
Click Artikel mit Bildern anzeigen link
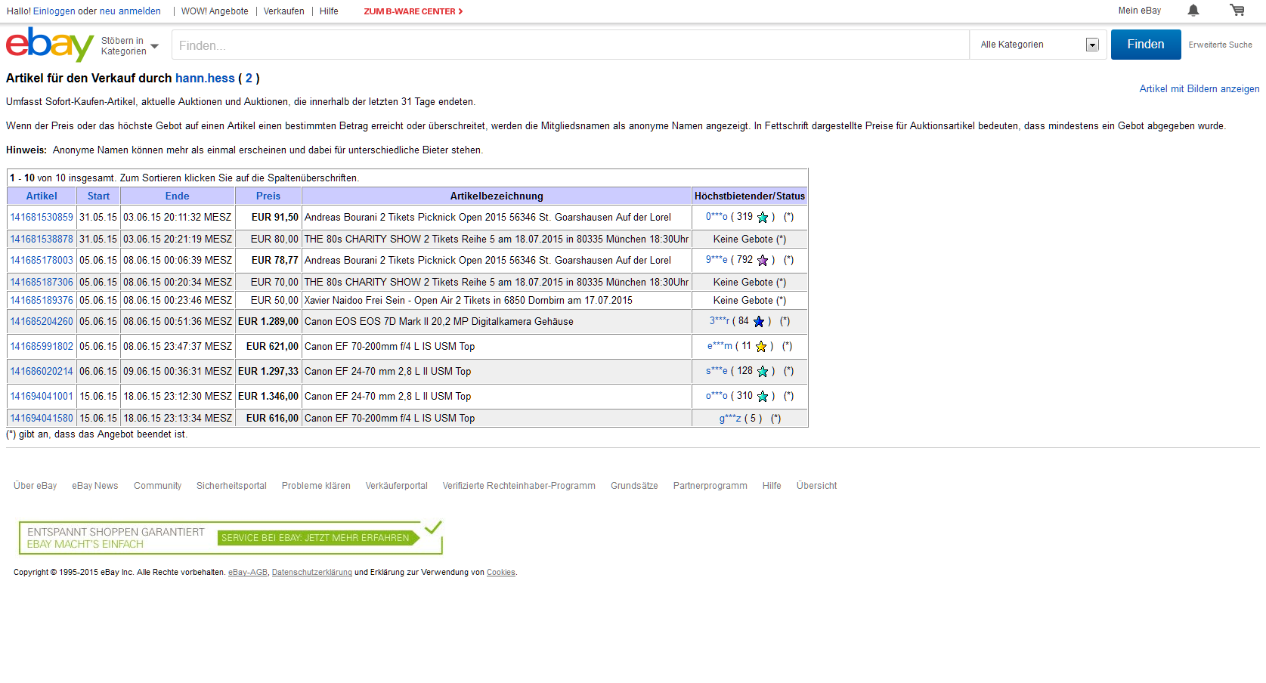(x=1199, y=89)
